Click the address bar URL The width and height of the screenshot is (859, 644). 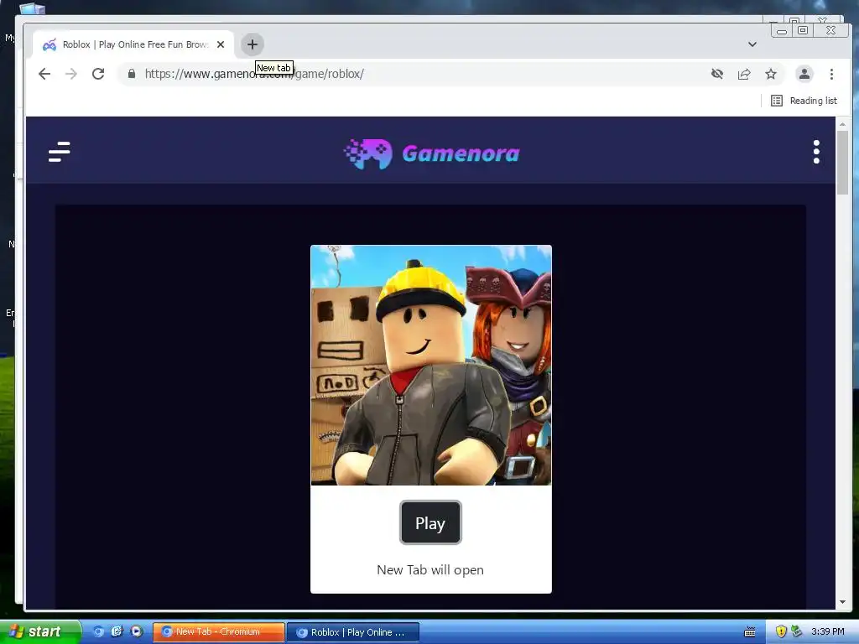tap(254, 74)
